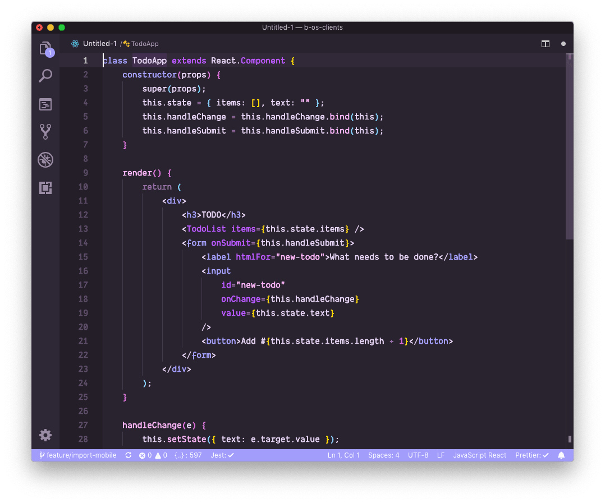Switch branch feature/import-mobile in status bar
Image resolution: width=605 pixels, height=503 pixels.
coord(78,455)
